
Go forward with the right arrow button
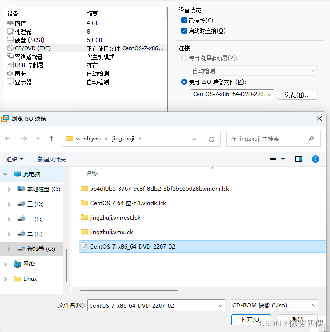24,138
